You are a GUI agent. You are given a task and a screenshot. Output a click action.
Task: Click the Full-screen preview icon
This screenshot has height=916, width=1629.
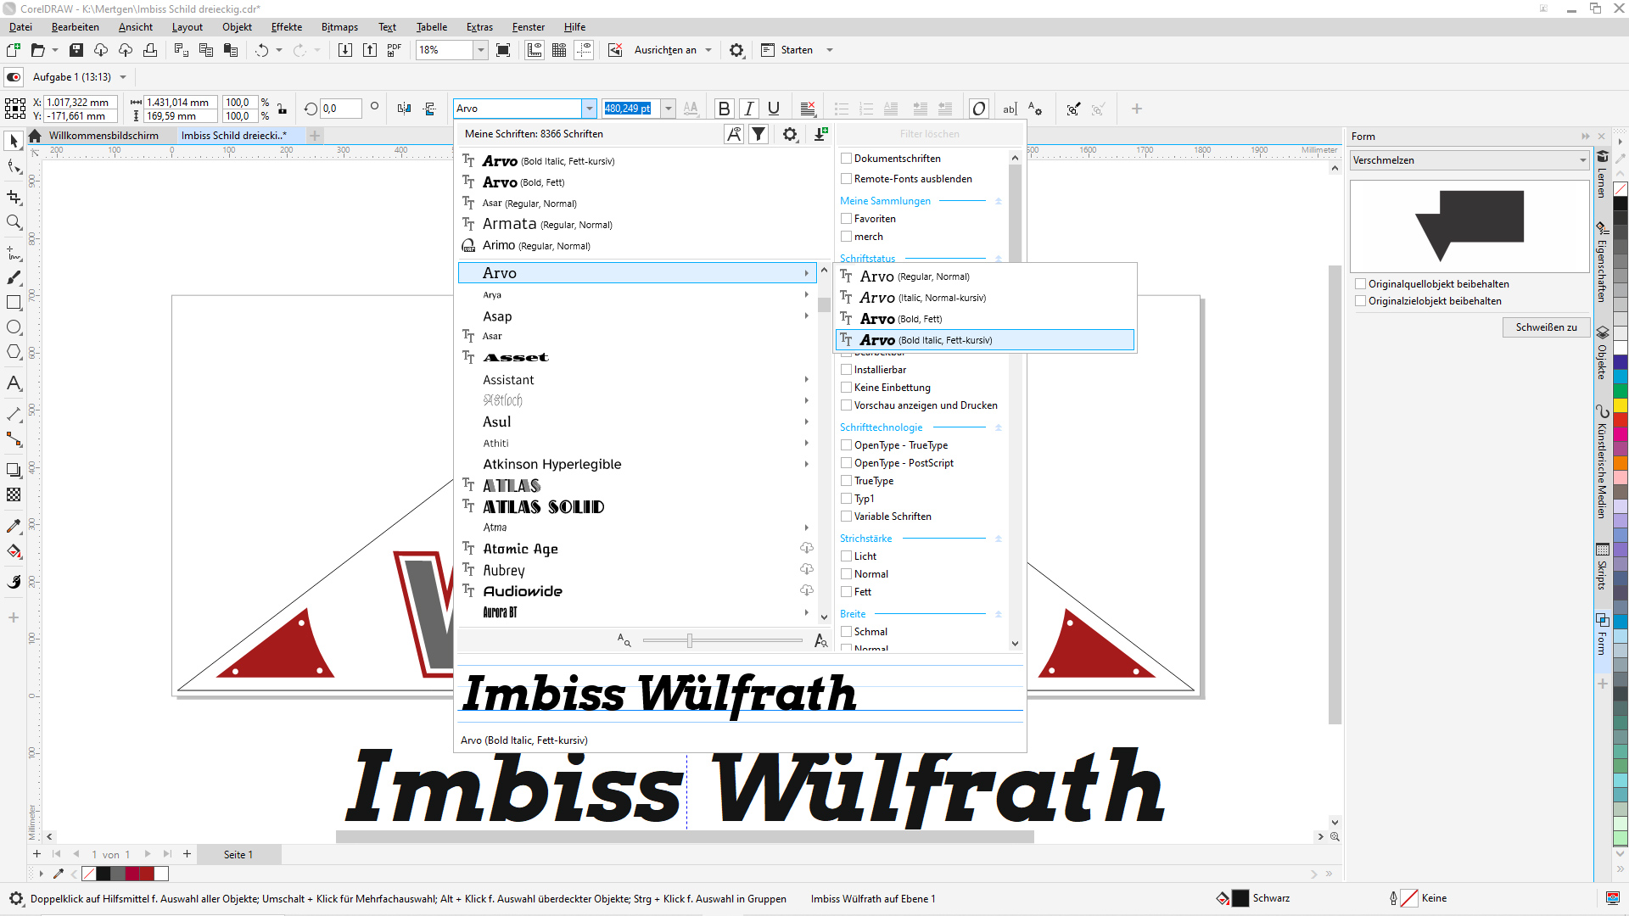click(x=503, y=50)
